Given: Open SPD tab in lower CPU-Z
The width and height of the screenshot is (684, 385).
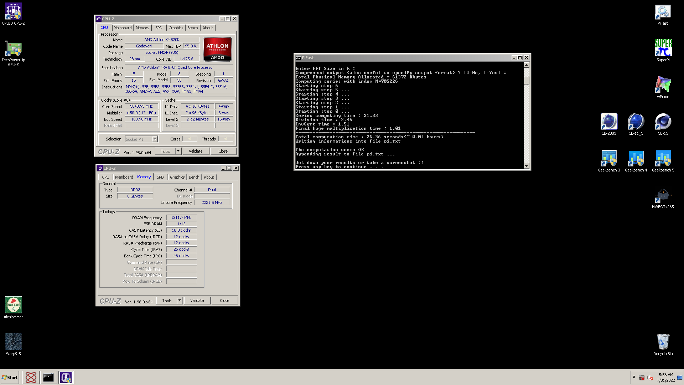Looking at the screenshot, I should pyautogui.click(x=160, y=177).
